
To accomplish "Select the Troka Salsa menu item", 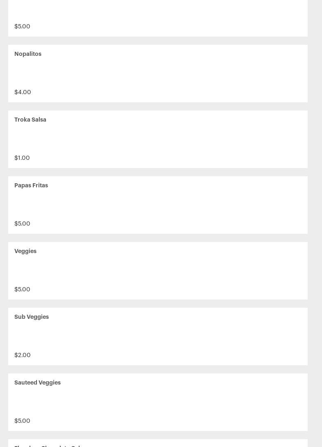I will (x=30, y=120).
